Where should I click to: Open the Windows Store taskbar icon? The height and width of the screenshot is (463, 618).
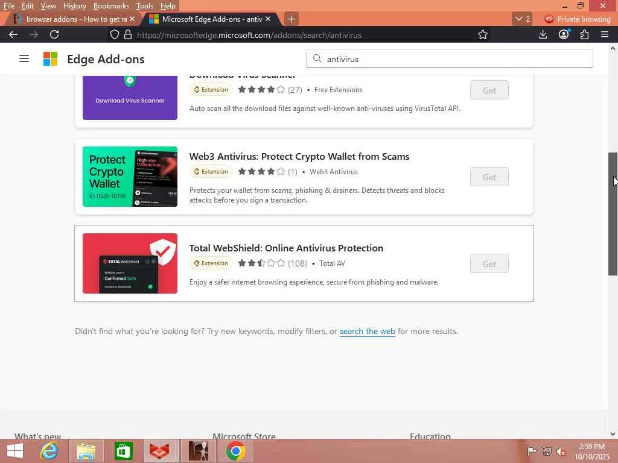[x=123, y=451]
